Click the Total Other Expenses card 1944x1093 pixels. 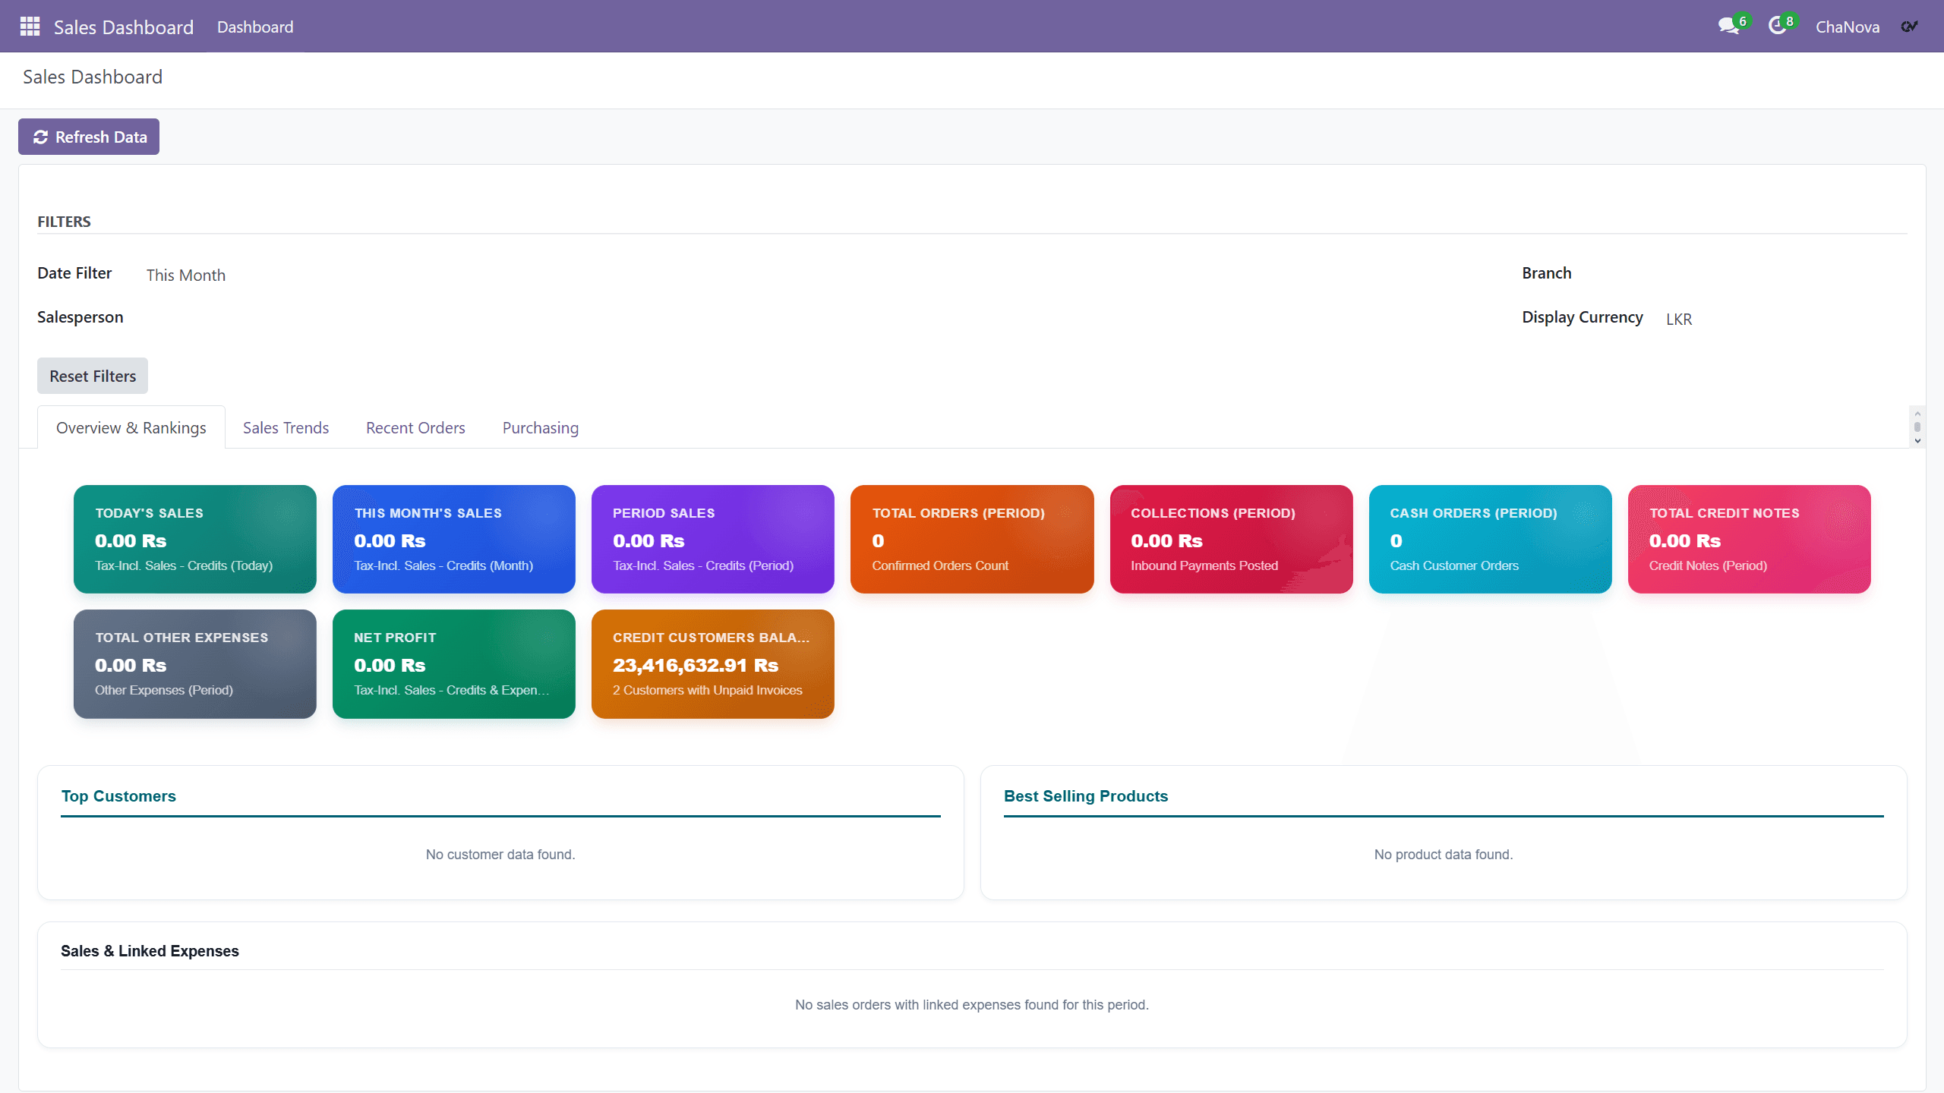pyautogui.click(x=195, y=664)
